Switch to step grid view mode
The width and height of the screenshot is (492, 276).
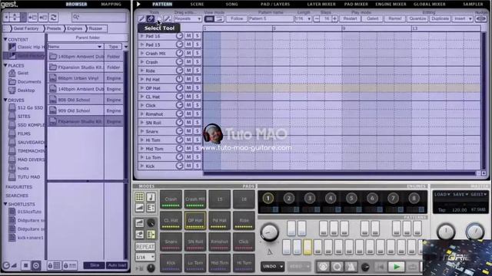[x=209, y=18]
